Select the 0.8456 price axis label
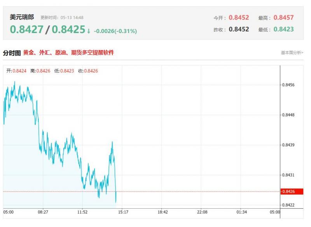The width and height of the screenshot is (311, 227). click(x=288, y=85)
